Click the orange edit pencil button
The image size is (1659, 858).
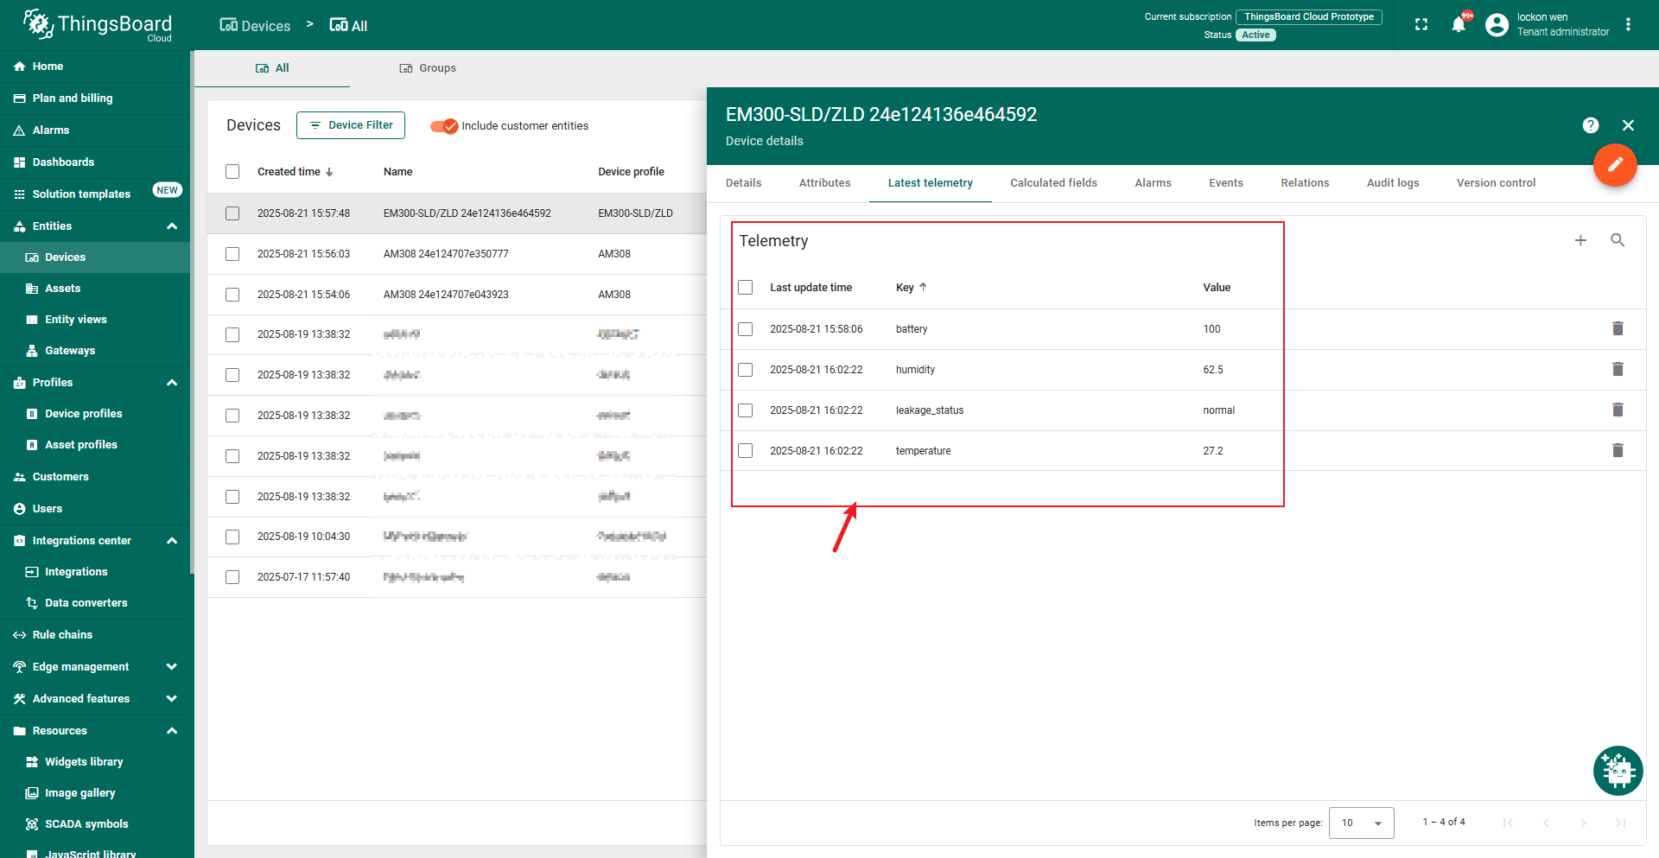[x=1615, y=164]
